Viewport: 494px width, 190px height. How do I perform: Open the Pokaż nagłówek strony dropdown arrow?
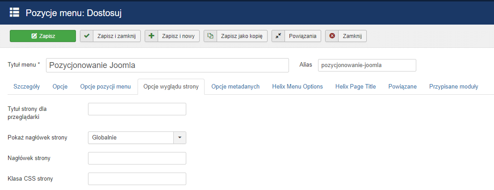pyautogui.click(x=180, y=138)
